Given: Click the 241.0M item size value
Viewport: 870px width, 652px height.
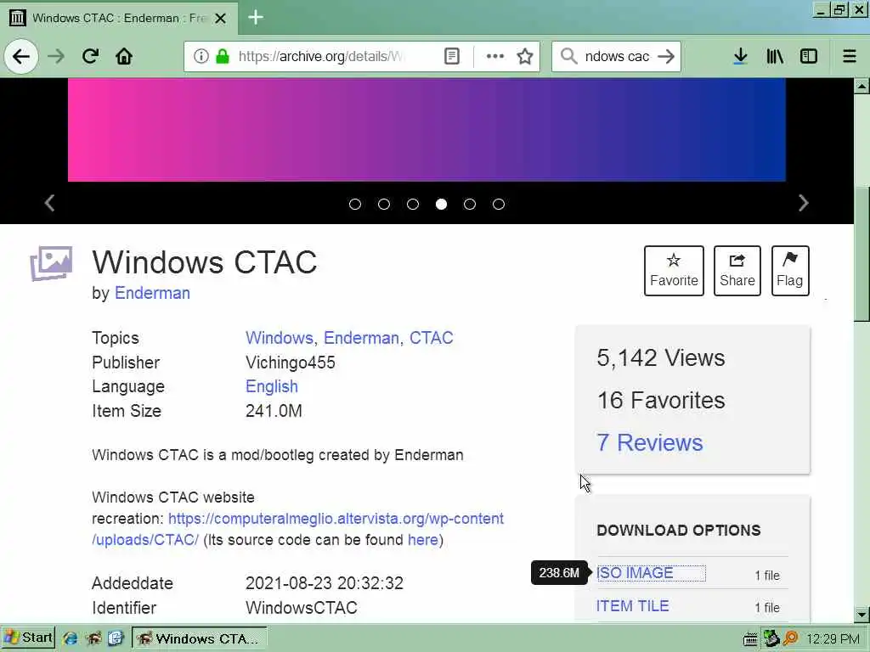Looking at the screenshot, I should (274, 411).
